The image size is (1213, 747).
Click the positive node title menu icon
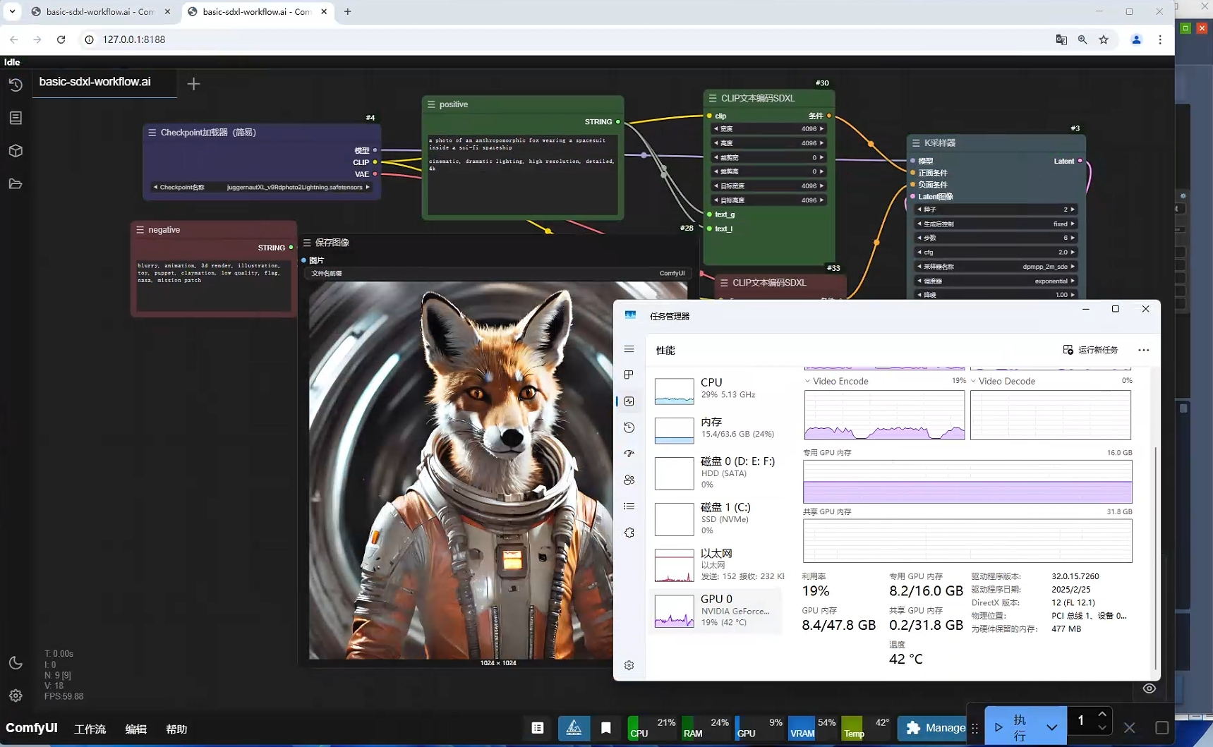click(431, 104)
